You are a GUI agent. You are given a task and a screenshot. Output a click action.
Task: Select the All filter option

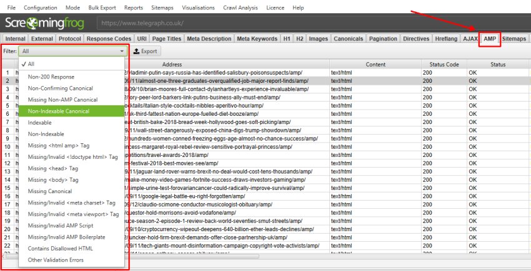pyautogui.click(x=71, y=64)
